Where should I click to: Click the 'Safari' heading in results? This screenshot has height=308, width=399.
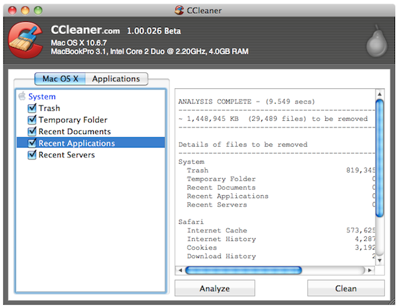click(191, 222)
